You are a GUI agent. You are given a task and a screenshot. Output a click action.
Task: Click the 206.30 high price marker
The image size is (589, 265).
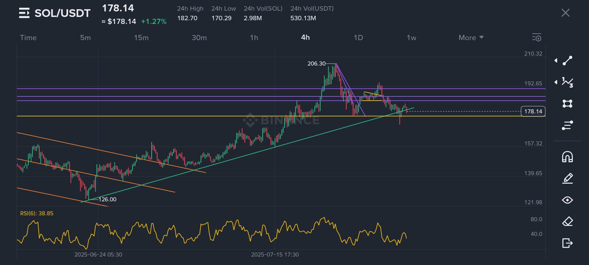pos(317,64)
